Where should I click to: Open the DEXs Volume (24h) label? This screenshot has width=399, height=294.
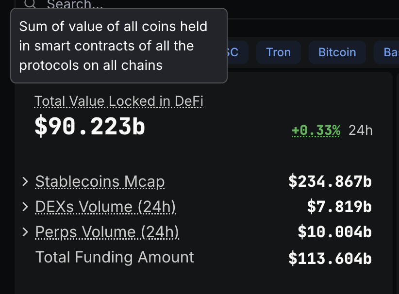click(105, 207)
